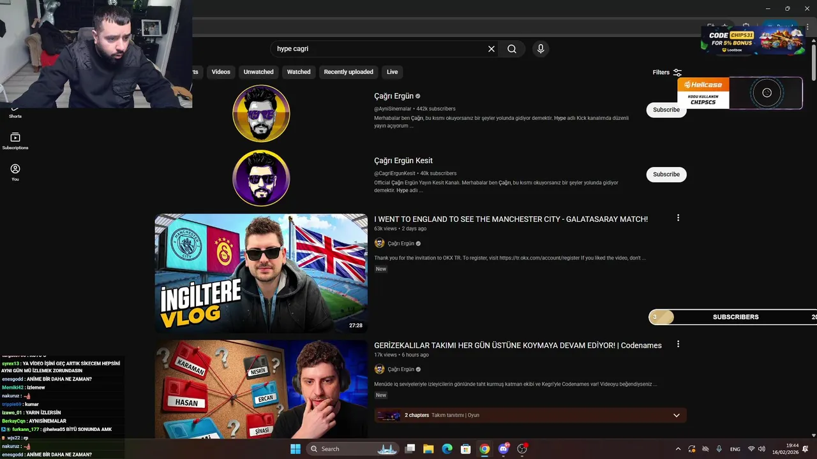Screen dimensions: 817x459
Task: Open the Manchester City - Galatasaray match video title
Action: point(511,219)
